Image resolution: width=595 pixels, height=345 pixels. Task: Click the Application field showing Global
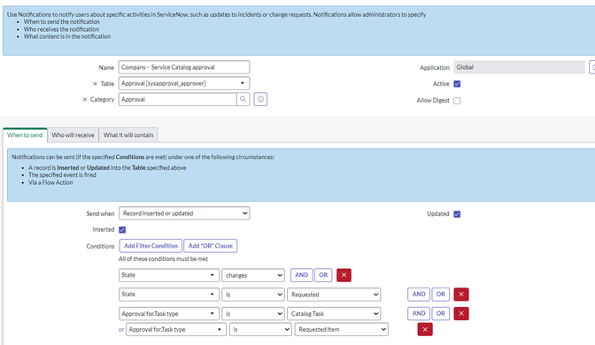[519, 67]
